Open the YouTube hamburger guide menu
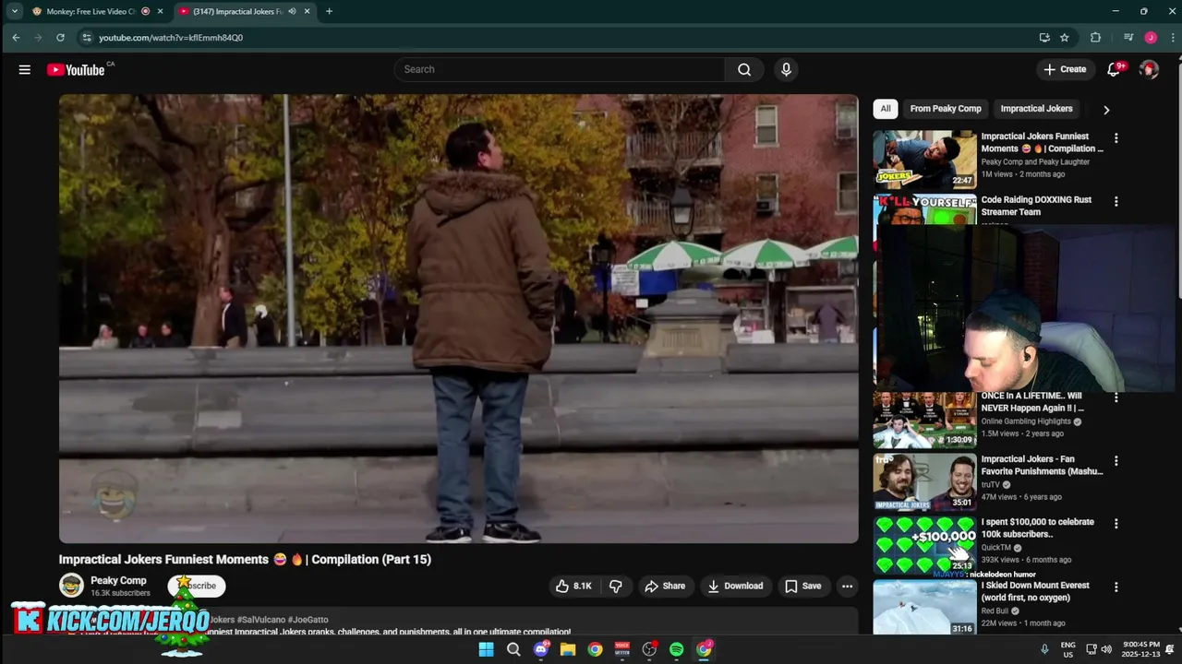 25,69
